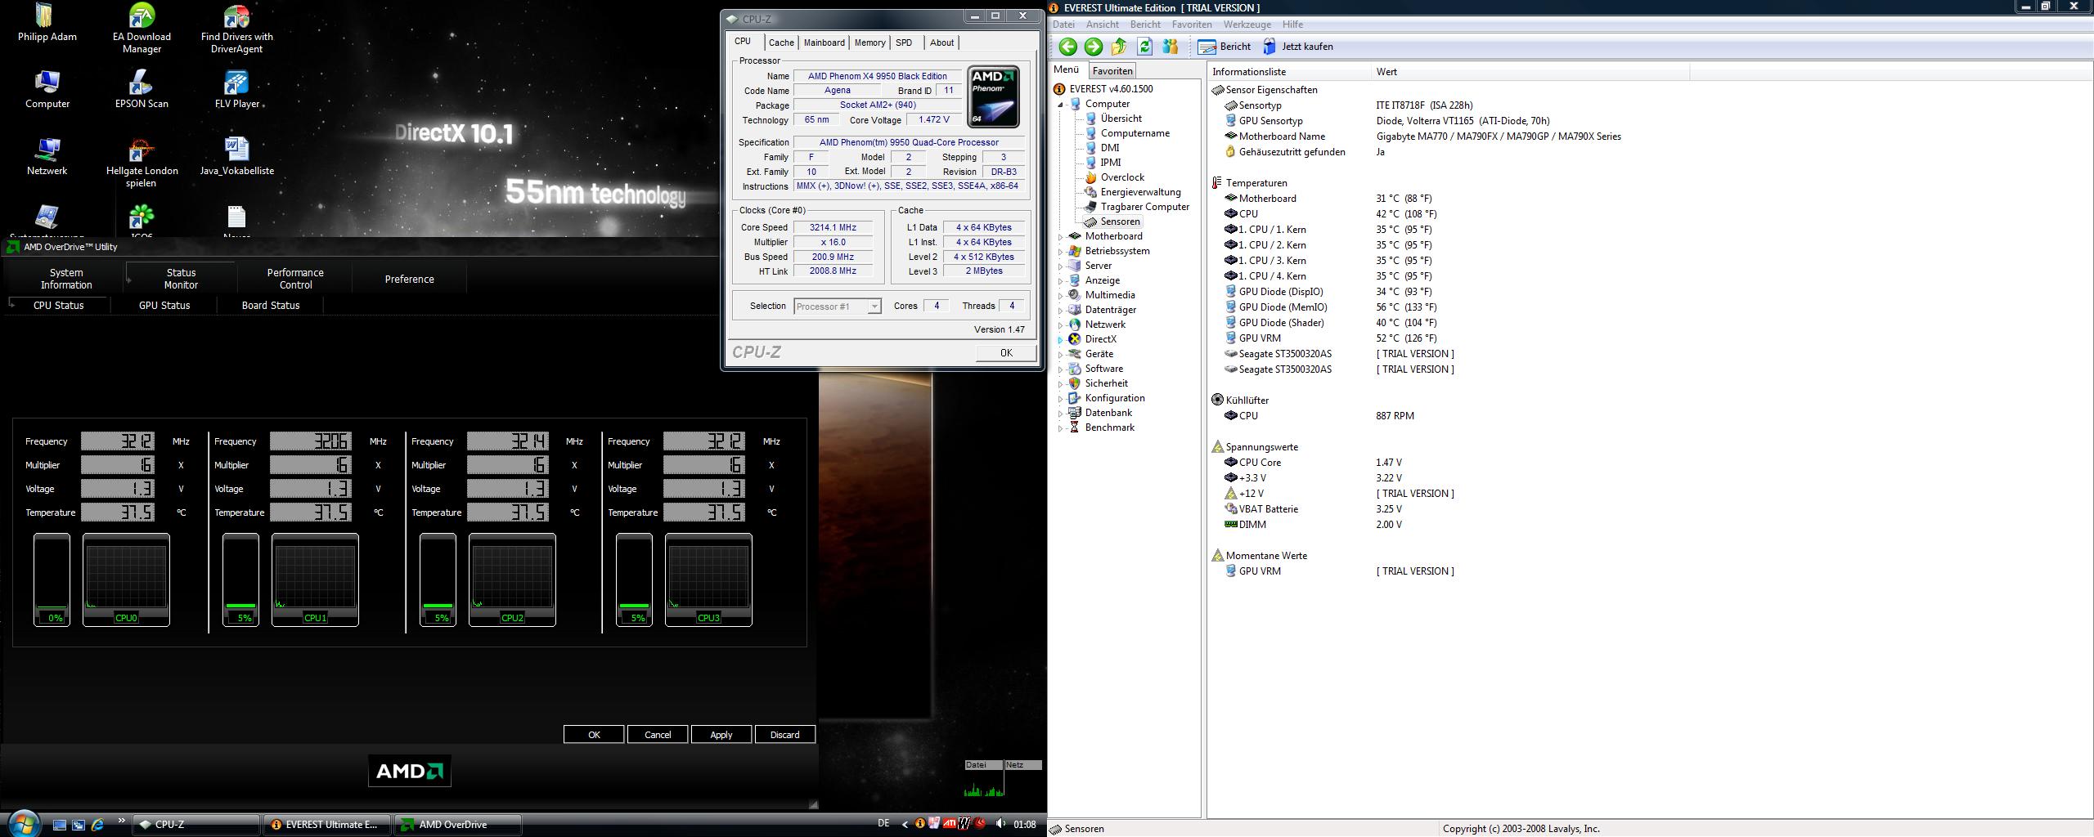The width and height of the screenshot is (2094, 837).
Task: Open Find Drivers with DriverAgent icon
Action: click(x=236, y=29)
